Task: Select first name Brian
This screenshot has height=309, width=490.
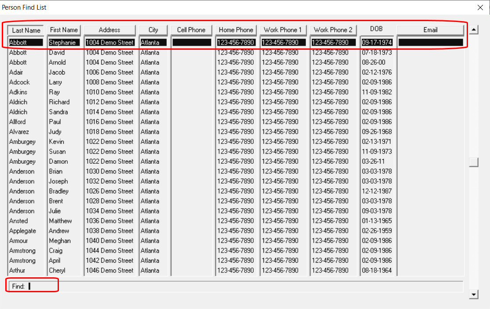Action: [55, 171]
